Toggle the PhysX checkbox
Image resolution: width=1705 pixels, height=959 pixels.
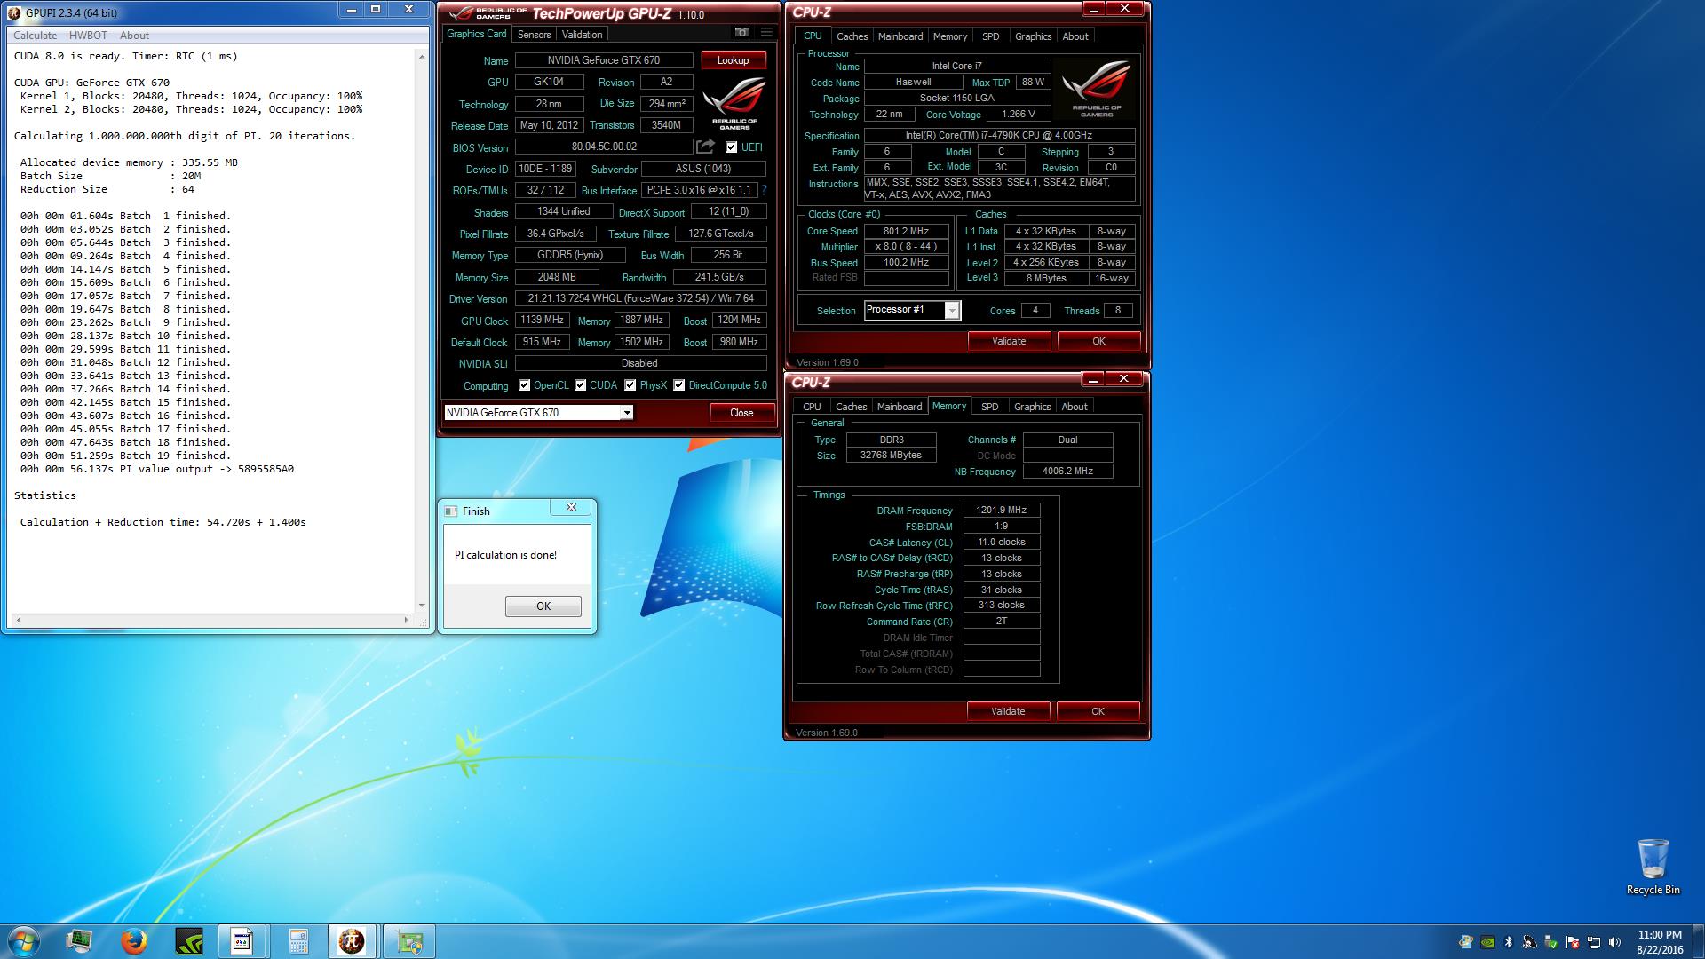pyautogui.click(x=630, y=385)
